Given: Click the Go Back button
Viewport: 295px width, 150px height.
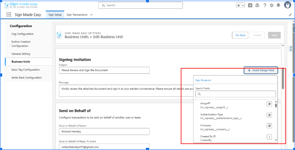Looking at the screenshot, I should pos(240,35).
